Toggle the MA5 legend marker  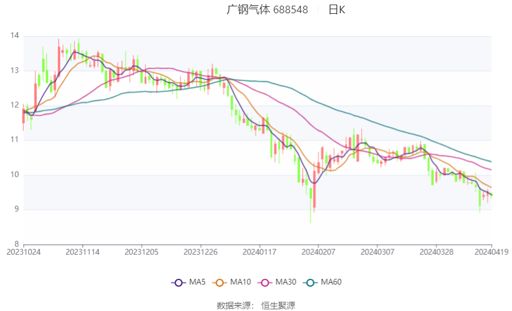coord(178,282)
